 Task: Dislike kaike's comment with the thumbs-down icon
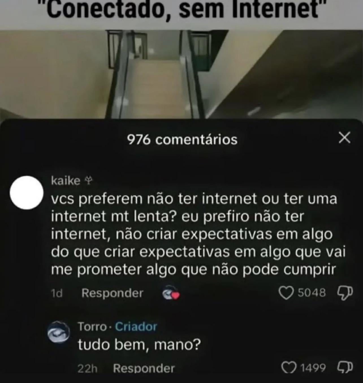[345, 293]
